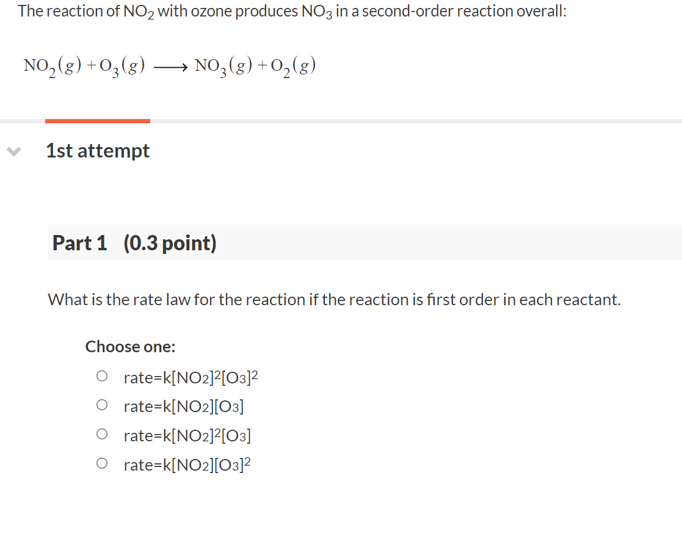This screenshot has height=550, width=682.
Task: Choose the rate=k[NO2]²[O3]² option
Action: (190, 377)
